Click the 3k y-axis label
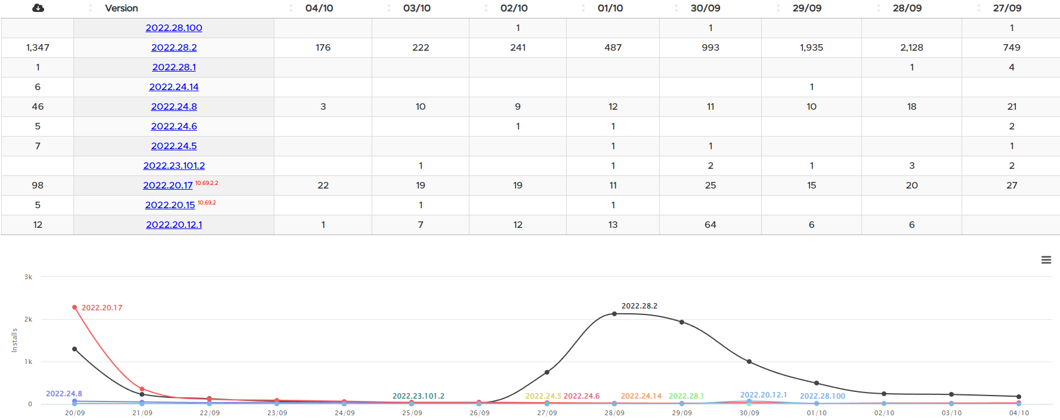Viewport: 1060px width, 420px height. point(28,277)
